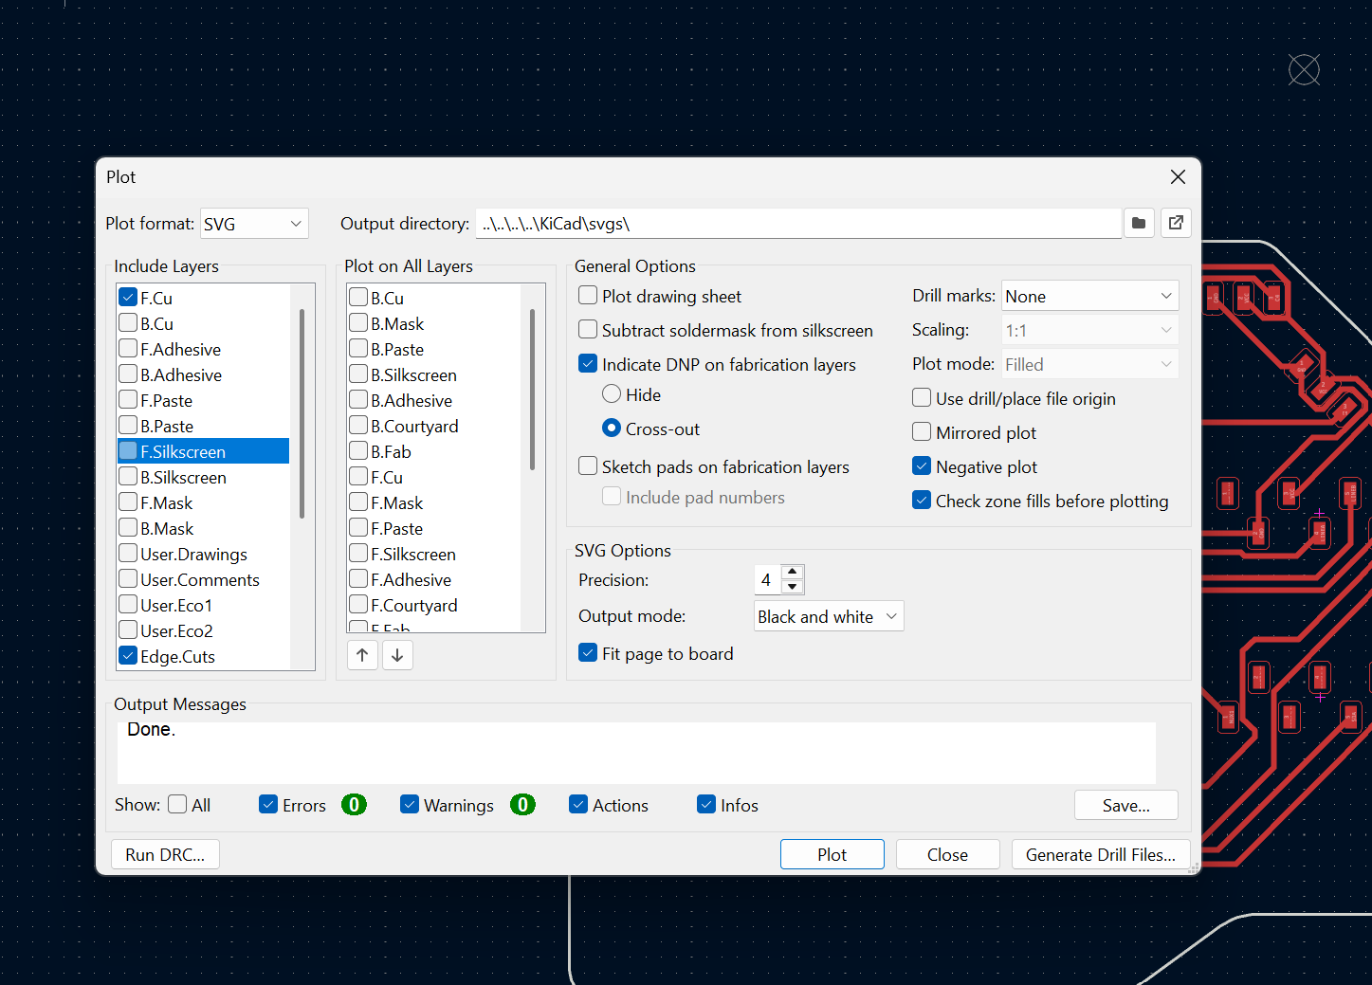Image resolution: width=1372 pixels, height=985 pixels.
Task: Toggle Errors message filter
Action: coord(268,804)
